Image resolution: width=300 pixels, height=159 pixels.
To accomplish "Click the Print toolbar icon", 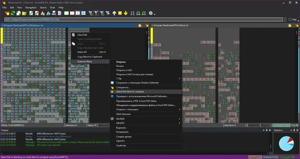I will [x=54, y=13].
